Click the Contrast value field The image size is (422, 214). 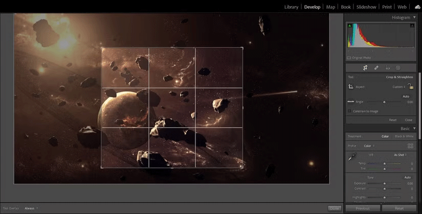(411, 189)
